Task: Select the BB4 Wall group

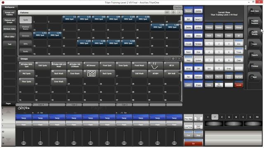Action: click(x=172, y=74)
